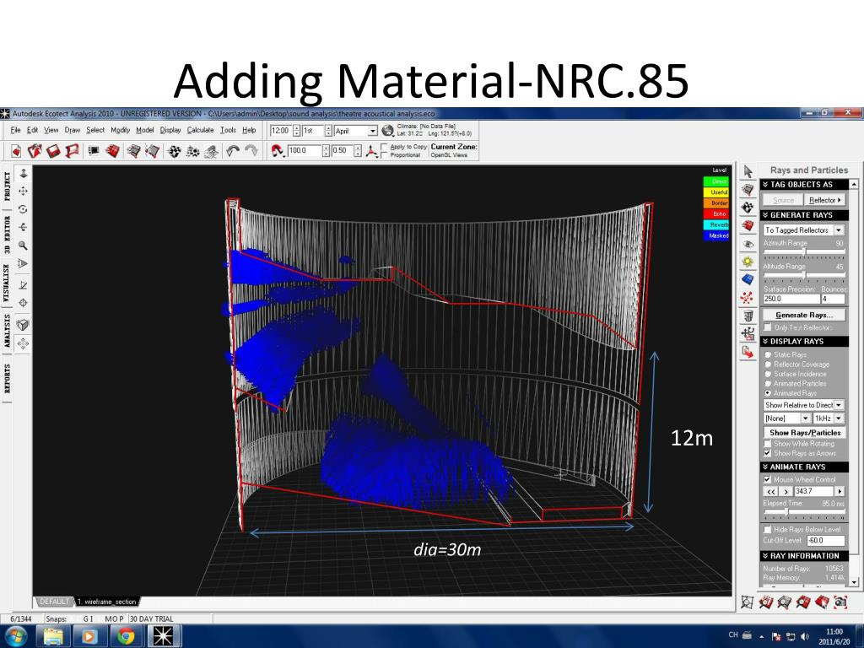Click the 1. wireframe_section view tab
864x648 pixels.
107,602
